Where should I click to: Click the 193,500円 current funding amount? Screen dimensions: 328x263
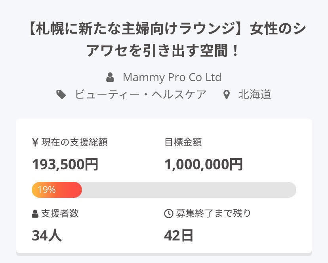coord(65,164)
